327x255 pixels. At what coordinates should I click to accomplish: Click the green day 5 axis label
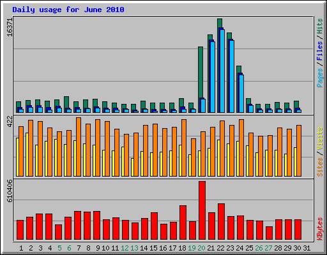click(59, 248)
